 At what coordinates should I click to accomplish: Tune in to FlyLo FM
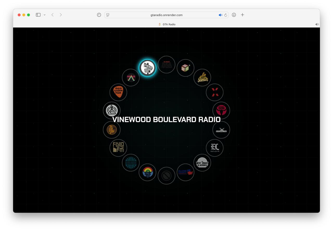click(118, 148)
